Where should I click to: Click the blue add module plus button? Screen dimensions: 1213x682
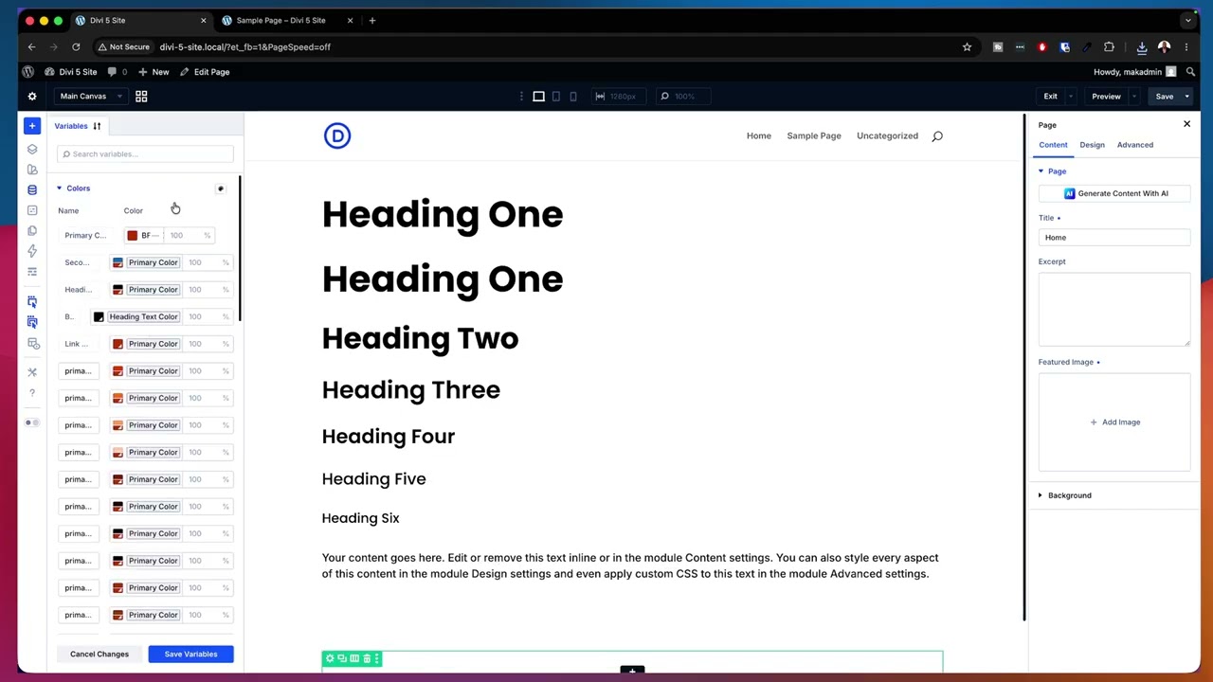pos(32,126)
